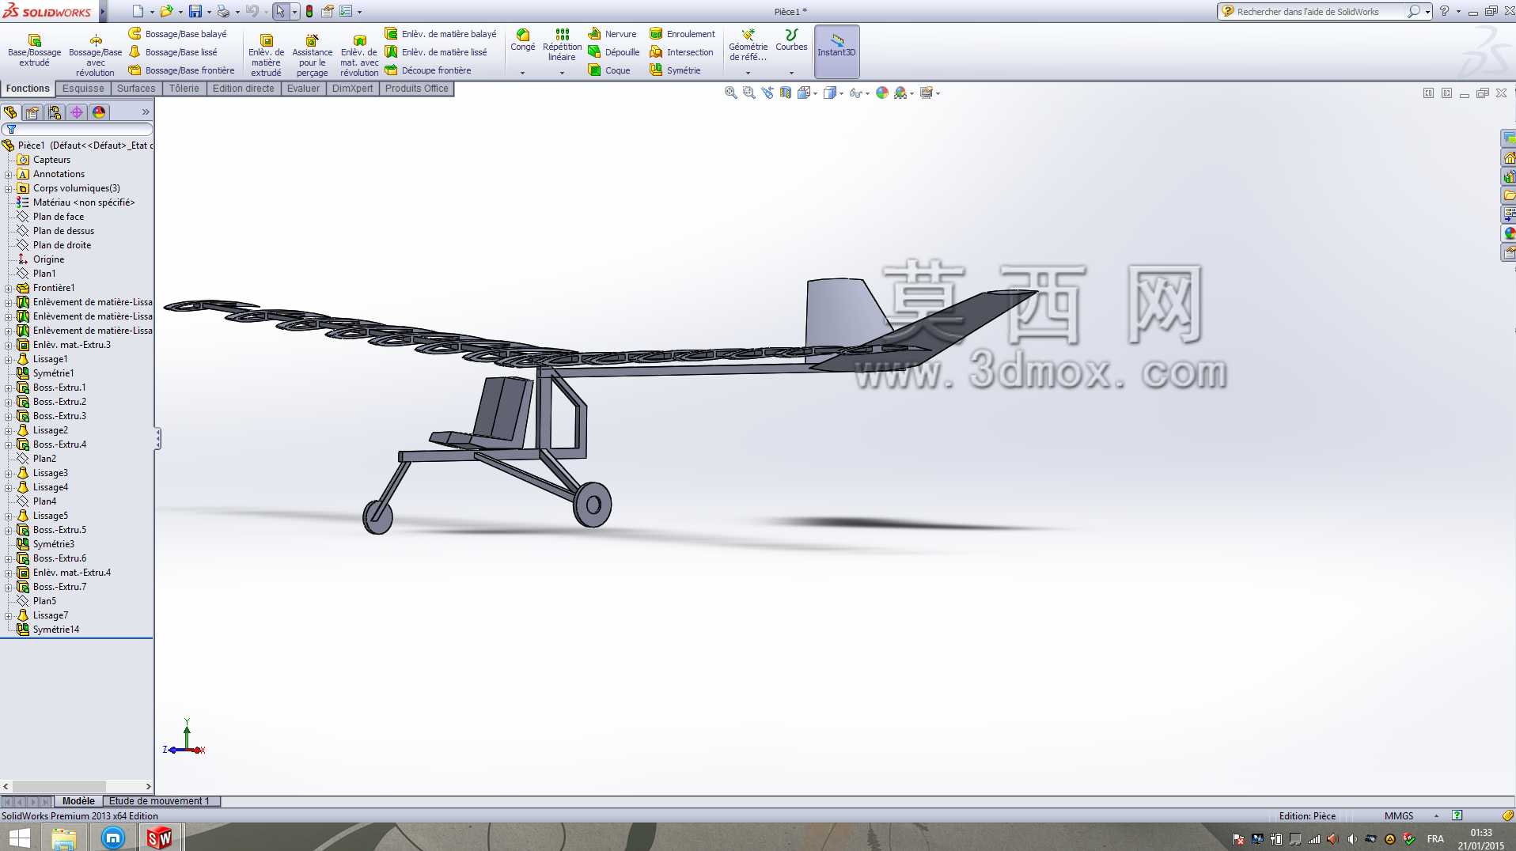Image resolution: width=1516 pixels, height=851 pixels.
Task: Open the ConfigurationManager panel tab
Action: pos(55,112)
